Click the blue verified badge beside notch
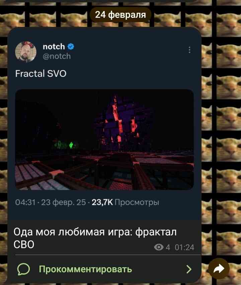This screenshot has width=241, height=285. [71, 47]
